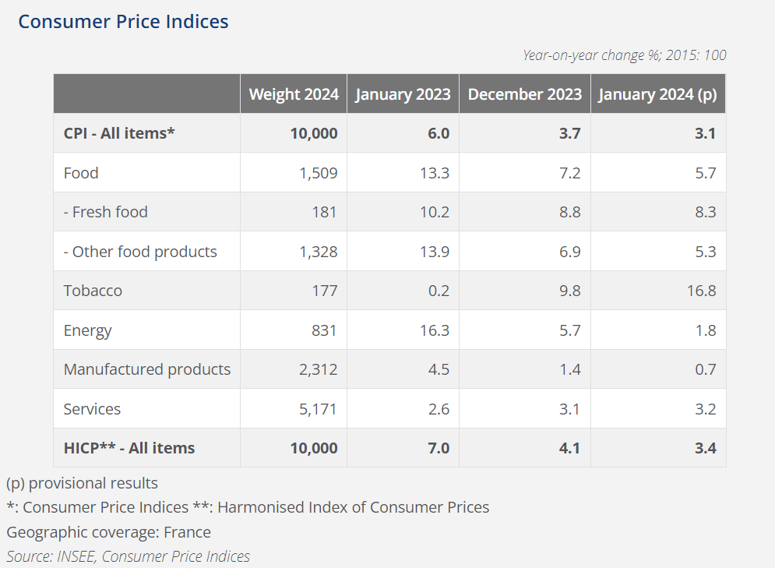
Task: Select Fresh food's December 2023 value 8.8
Action: (569, 212)
